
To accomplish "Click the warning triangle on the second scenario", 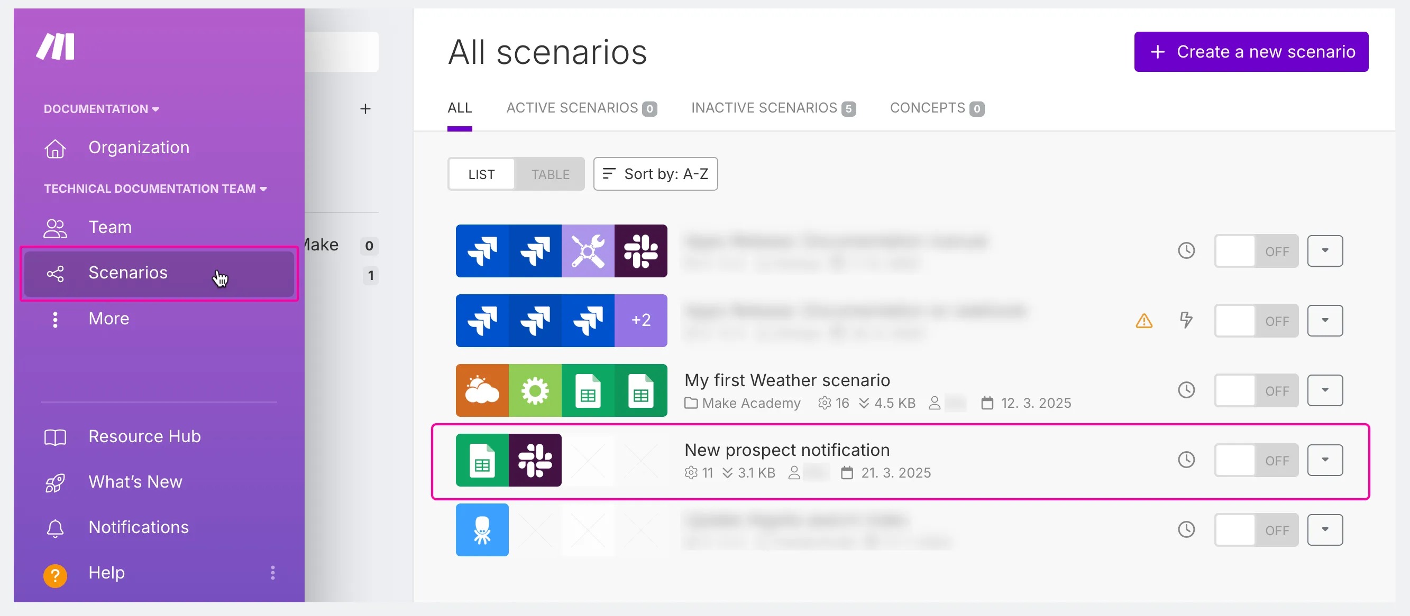I will (1143, 321).
